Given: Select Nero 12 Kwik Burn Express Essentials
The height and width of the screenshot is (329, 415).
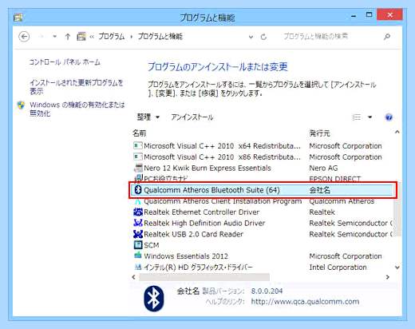Looking at the screenshot, I should point(207,168).
